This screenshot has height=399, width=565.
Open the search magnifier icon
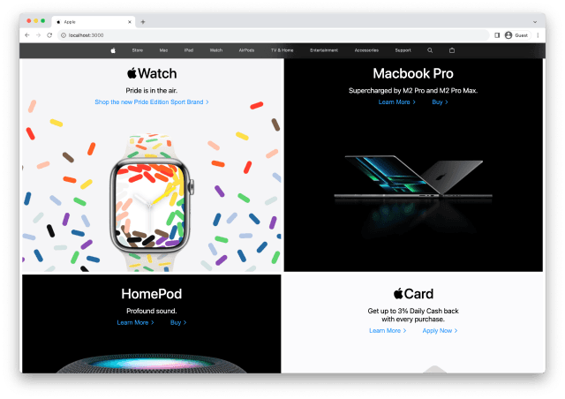point(430,50)
